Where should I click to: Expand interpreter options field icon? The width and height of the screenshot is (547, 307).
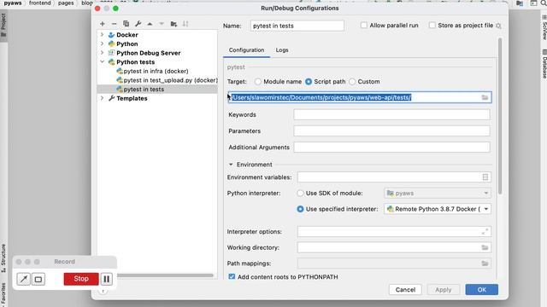point(485,231)
